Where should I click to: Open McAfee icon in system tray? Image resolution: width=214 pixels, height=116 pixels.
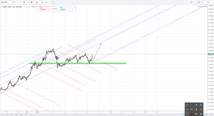pos(187,105)
